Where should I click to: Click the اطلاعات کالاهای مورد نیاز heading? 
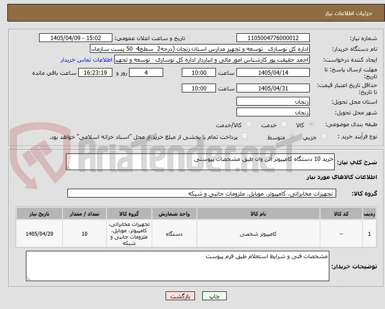(x=342, y=177)
